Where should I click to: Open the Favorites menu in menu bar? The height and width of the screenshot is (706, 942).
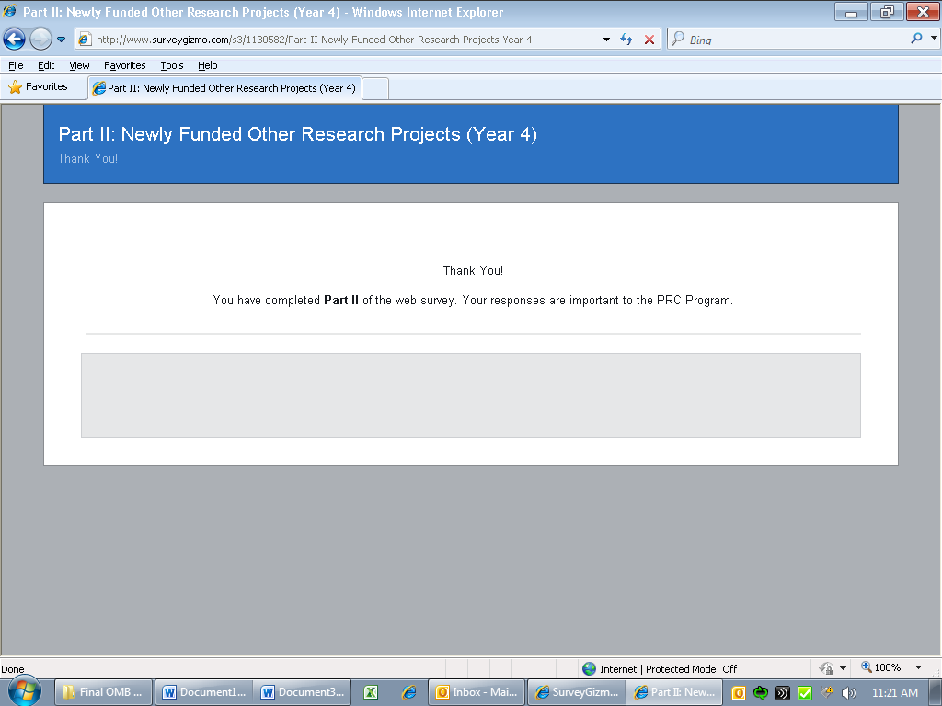[125, 65]
